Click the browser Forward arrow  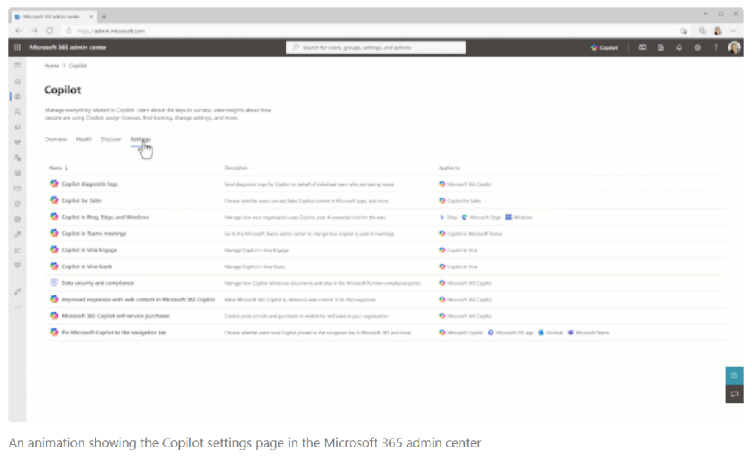pyautogui.click(x=34, y=31)
